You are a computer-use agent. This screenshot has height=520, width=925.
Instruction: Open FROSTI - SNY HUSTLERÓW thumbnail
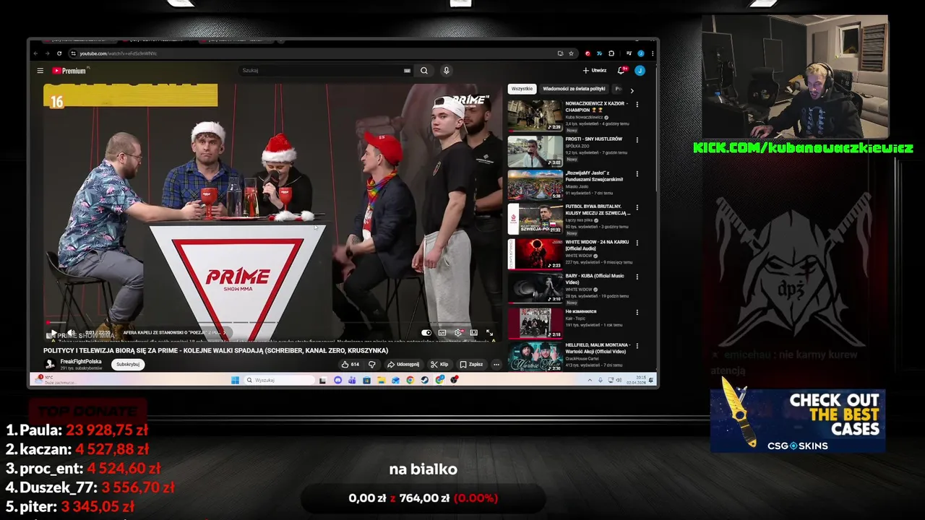pyautogui.click(x=535, y=150)
